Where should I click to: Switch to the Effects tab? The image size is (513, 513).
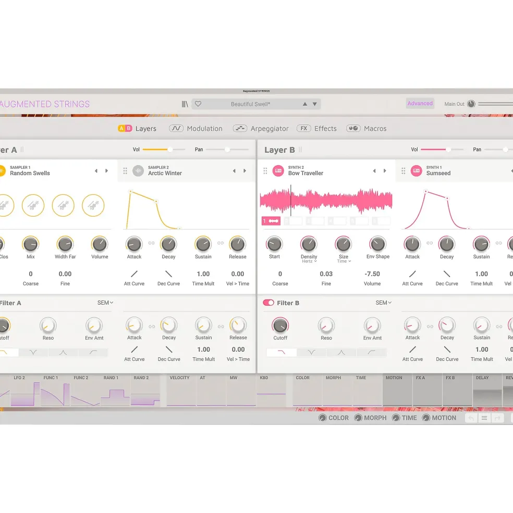coord(316,129)
